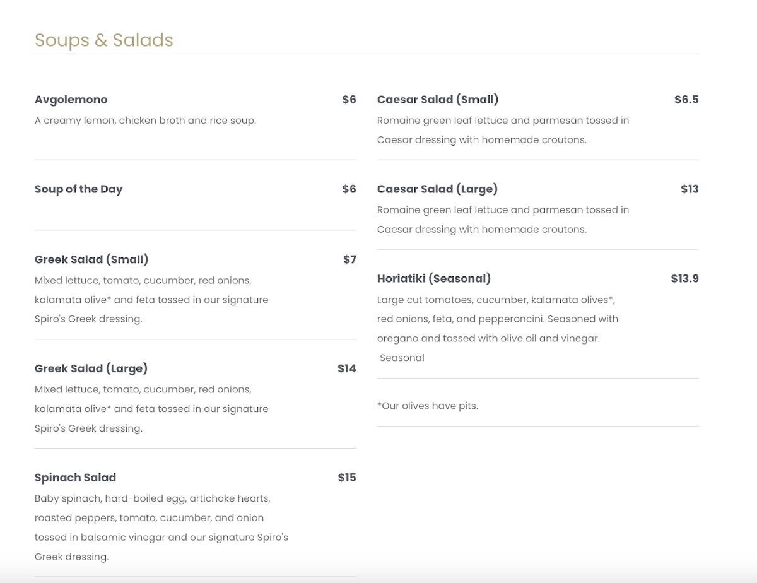757x583 pixels.
Task: Open the Greek Salad (Small) item
Action: (91, 259)
